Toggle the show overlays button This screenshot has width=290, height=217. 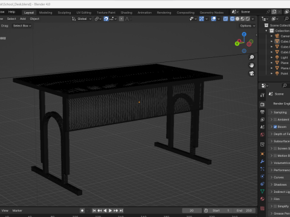(213, 19)
